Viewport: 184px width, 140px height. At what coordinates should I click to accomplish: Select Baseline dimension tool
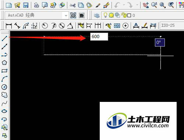[x=89, y=26]
